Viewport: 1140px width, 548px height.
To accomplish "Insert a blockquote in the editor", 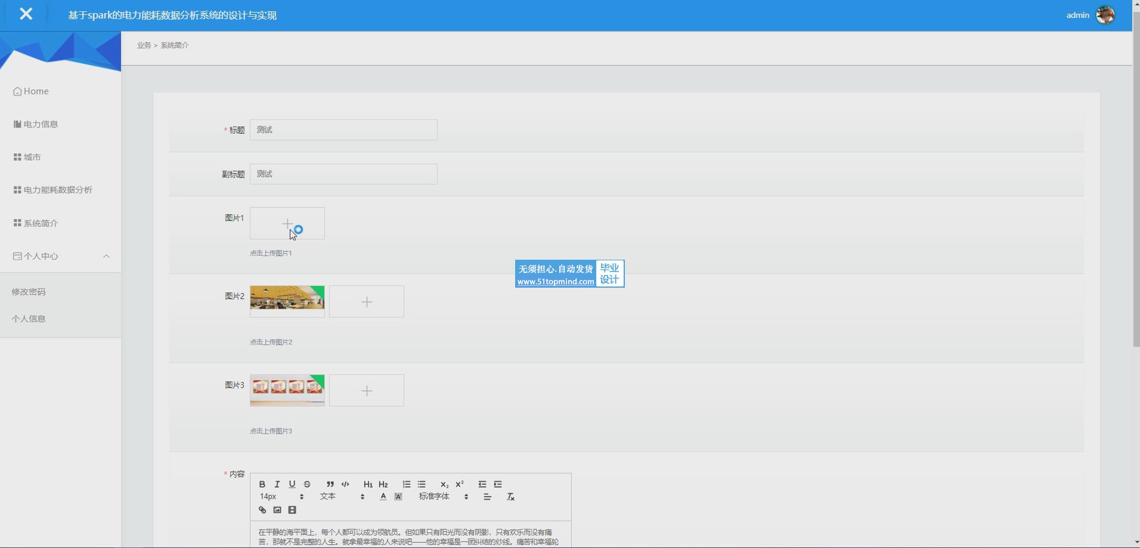I will [x=330, y=484].
